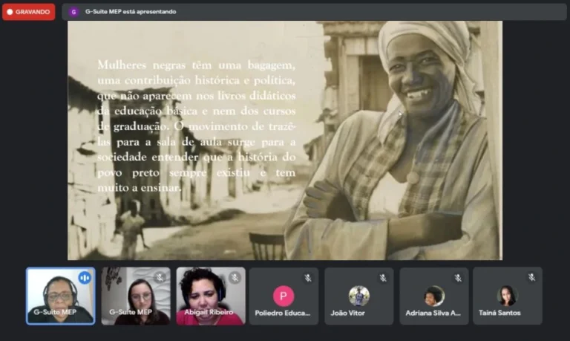Click the red GRAVANDO recording indicator
570x341 pixels.
(x=28, y=12)
